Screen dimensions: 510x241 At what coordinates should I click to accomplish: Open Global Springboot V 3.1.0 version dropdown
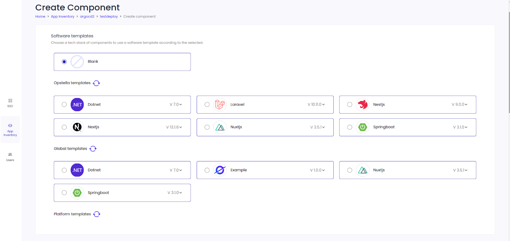(175, 193)
